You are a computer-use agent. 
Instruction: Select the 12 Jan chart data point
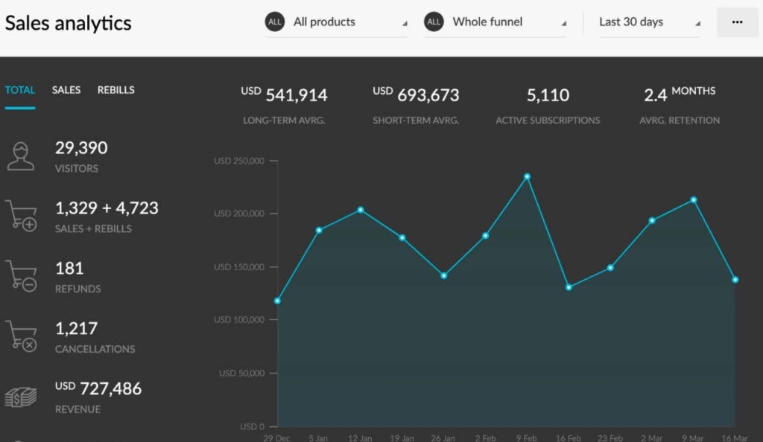click(361, 210)
